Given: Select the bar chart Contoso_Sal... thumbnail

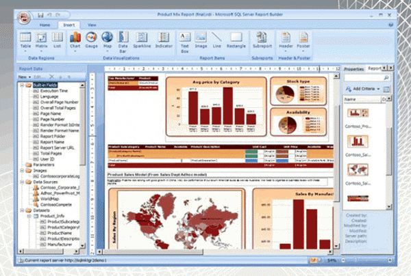Looking at the screenshot, I should pos(358,141).
